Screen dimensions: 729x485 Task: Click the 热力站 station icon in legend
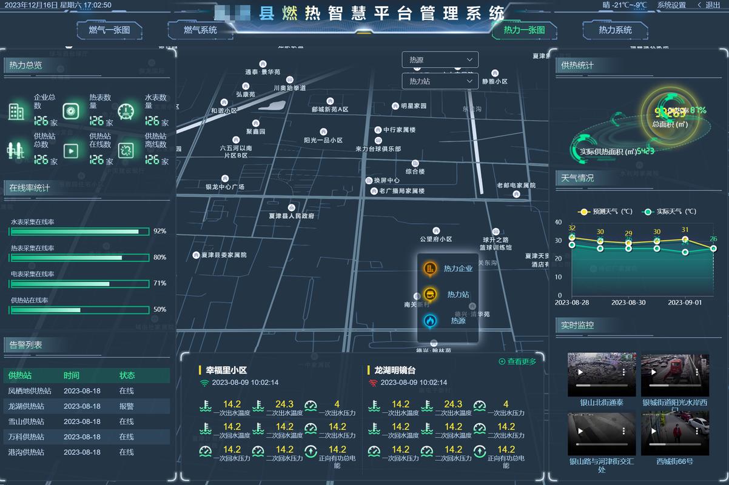(x=430, y=295)
